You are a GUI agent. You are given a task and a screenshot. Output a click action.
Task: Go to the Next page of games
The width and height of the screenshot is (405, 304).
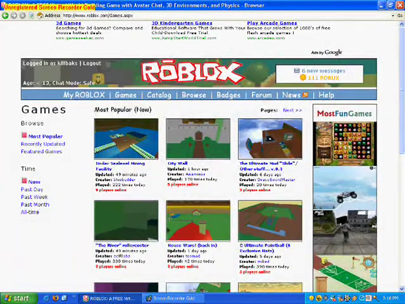click(x=292, y=110)
